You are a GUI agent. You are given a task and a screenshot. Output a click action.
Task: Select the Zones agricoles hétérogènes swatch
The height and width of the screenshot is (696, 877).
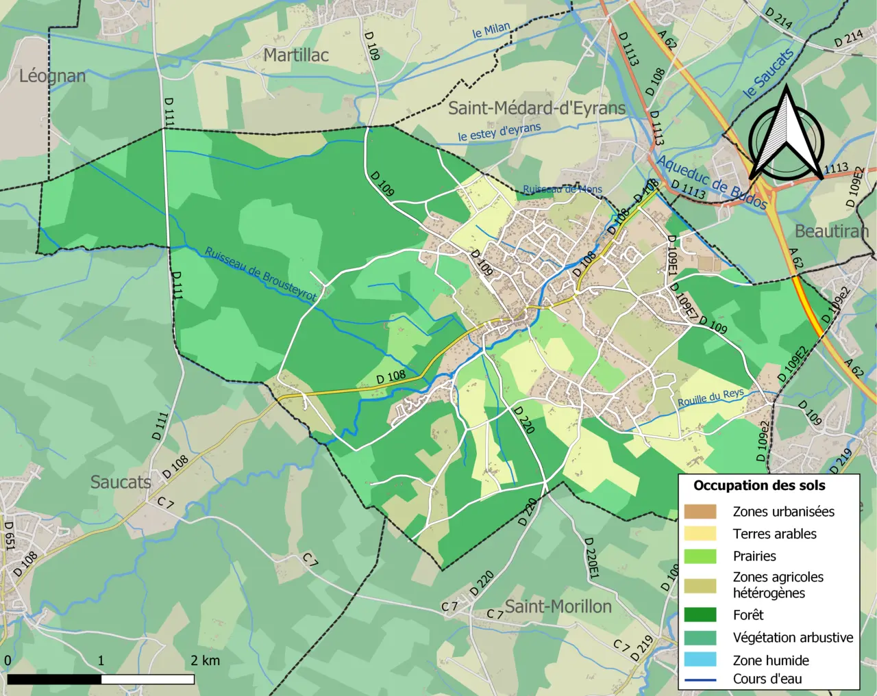coord(700,585)
